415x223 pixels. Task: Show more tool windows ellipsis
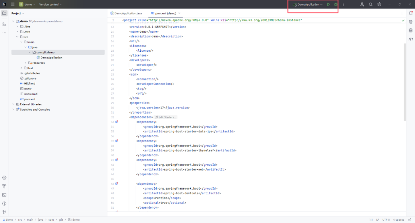tap(4, 33)
